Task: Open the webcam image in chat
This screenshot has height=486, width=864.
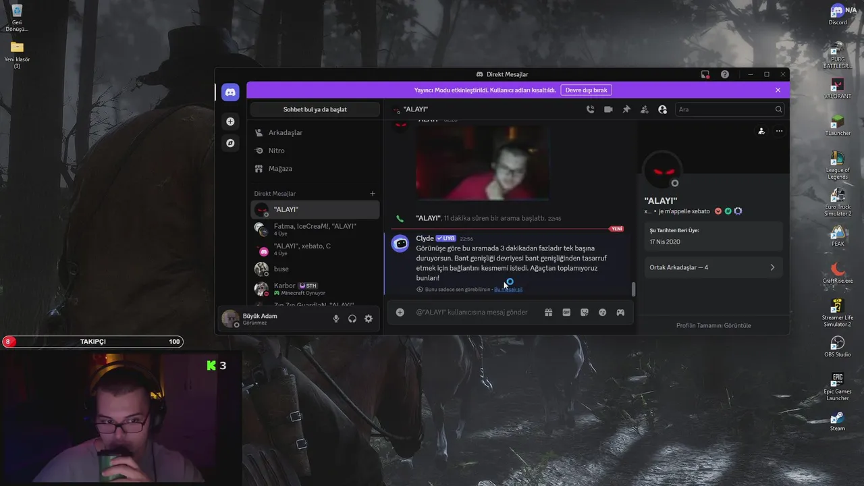Action: [x=483, y=162]
